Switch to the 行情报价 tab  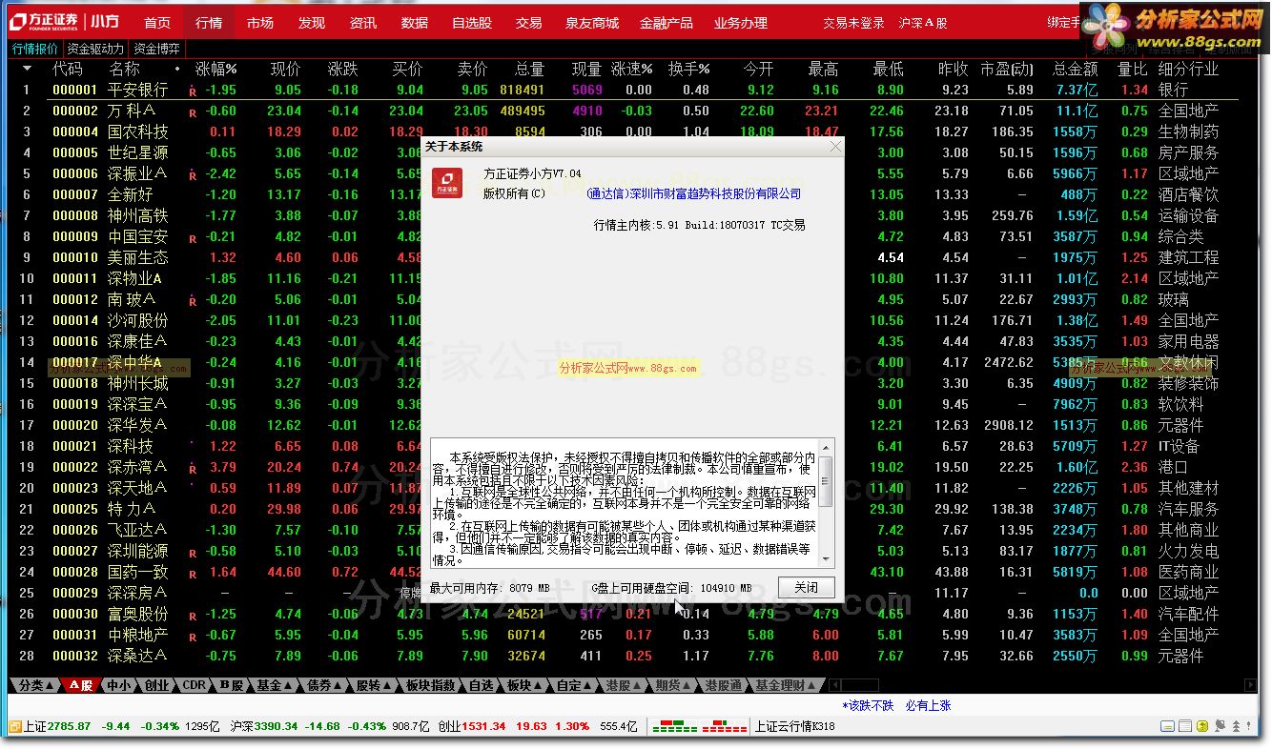[35, 49]
